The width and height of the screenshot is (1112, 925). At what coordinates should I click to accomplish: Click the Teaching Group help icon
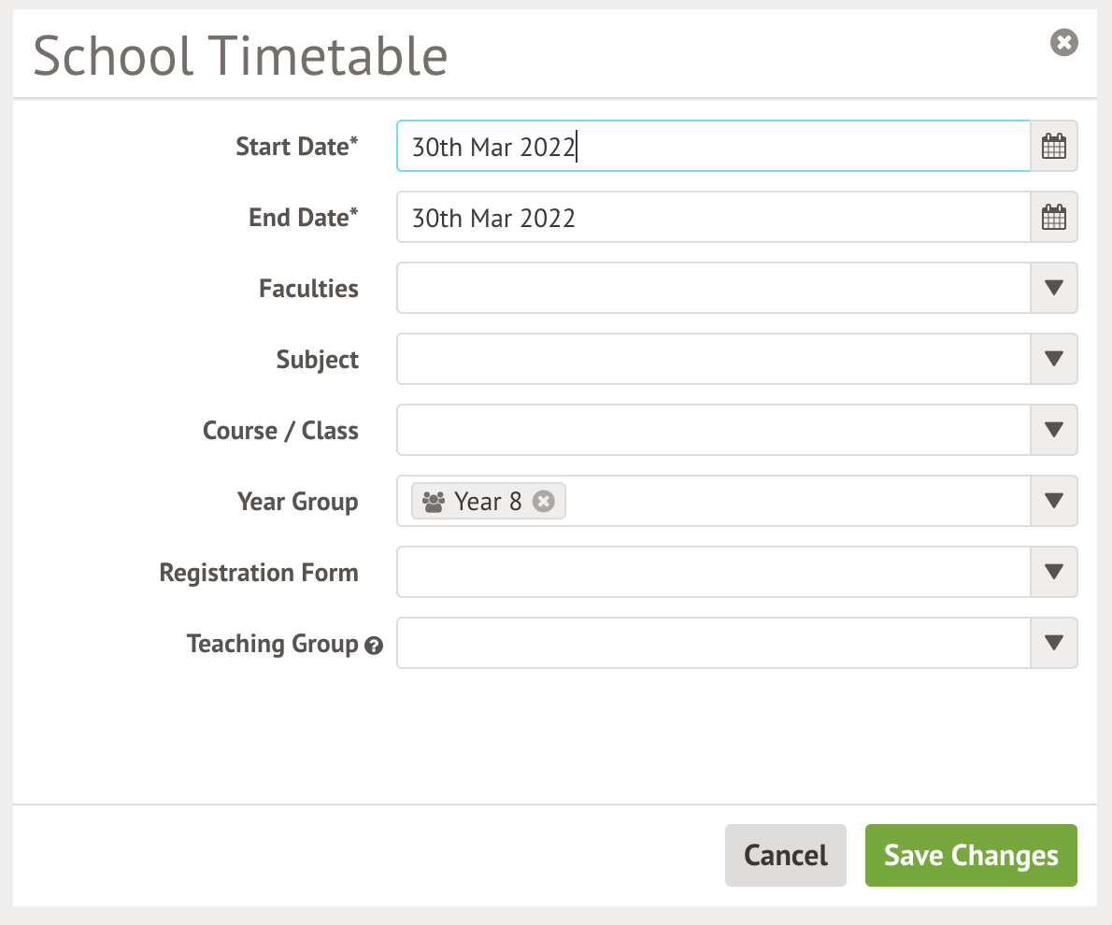(x=374, y=646)
